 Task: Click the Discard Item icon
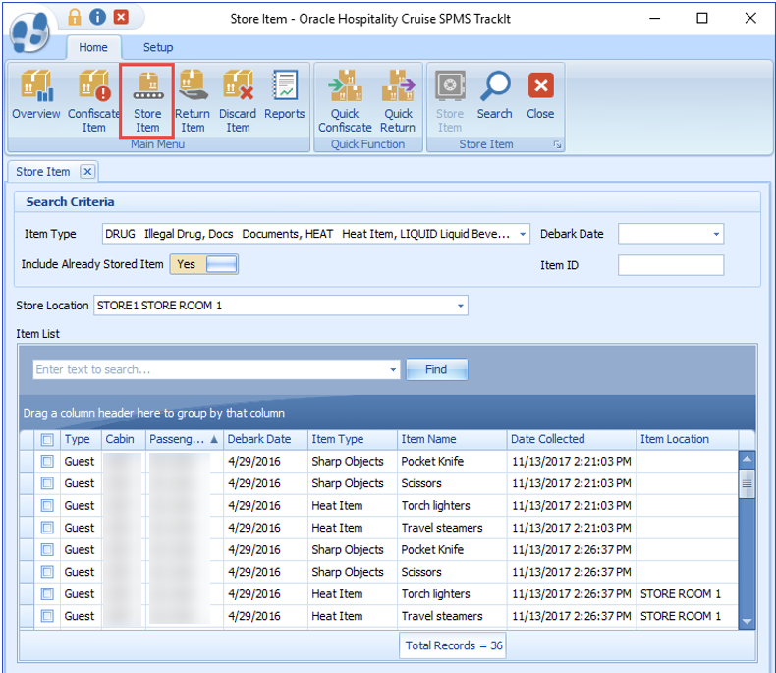238,101
